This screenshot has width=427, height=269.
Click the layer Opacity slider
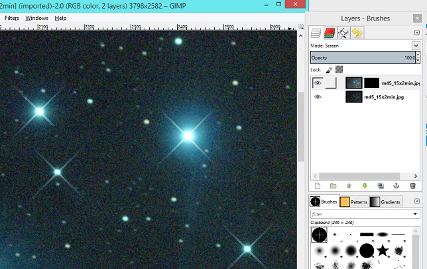tap(361, 58)
